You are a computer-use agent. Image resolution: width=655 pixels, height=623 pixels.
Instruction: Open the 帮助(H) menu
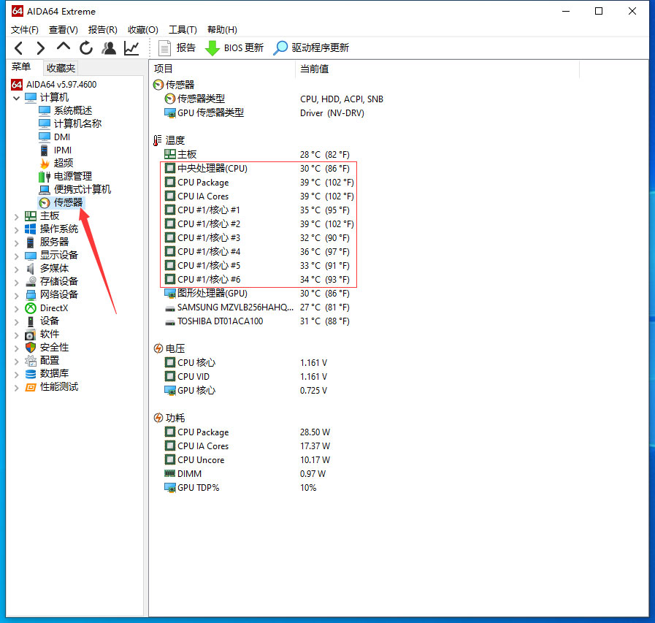221,29
